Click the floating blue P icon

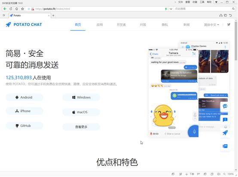225,106
